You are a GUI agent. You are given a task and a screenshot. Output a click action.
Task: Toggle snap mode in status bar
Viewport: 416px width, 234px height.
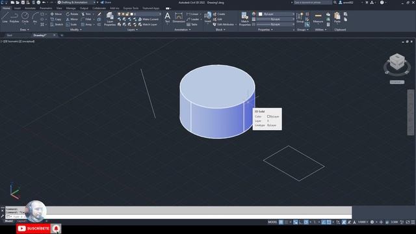point(286,222)
